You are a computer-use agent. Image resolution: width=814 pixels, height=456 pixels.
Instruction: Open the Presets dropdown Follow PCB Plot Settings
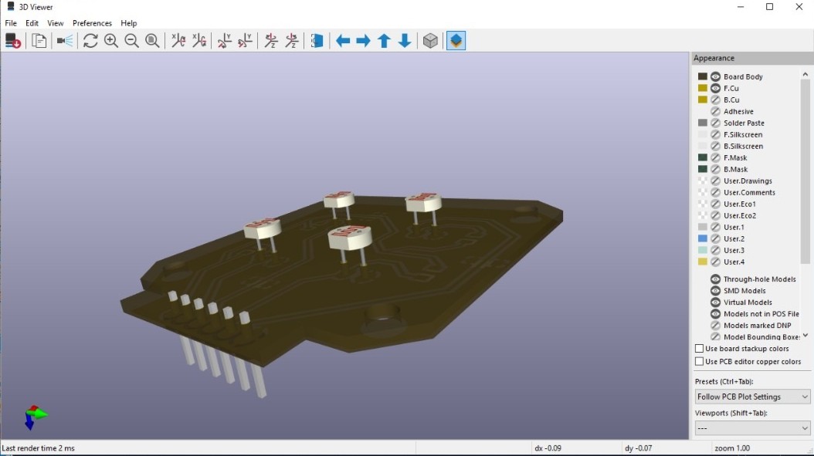pos(752,397)
